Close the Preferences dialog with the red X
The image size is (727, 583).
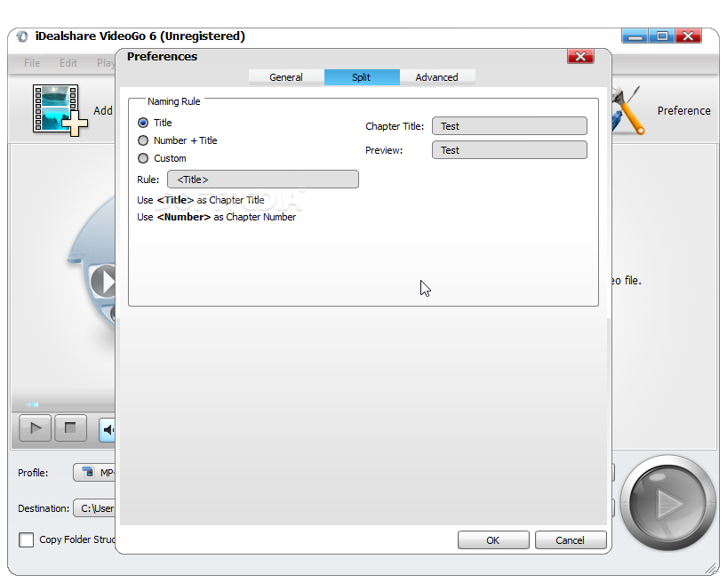[x=580, y=57]
